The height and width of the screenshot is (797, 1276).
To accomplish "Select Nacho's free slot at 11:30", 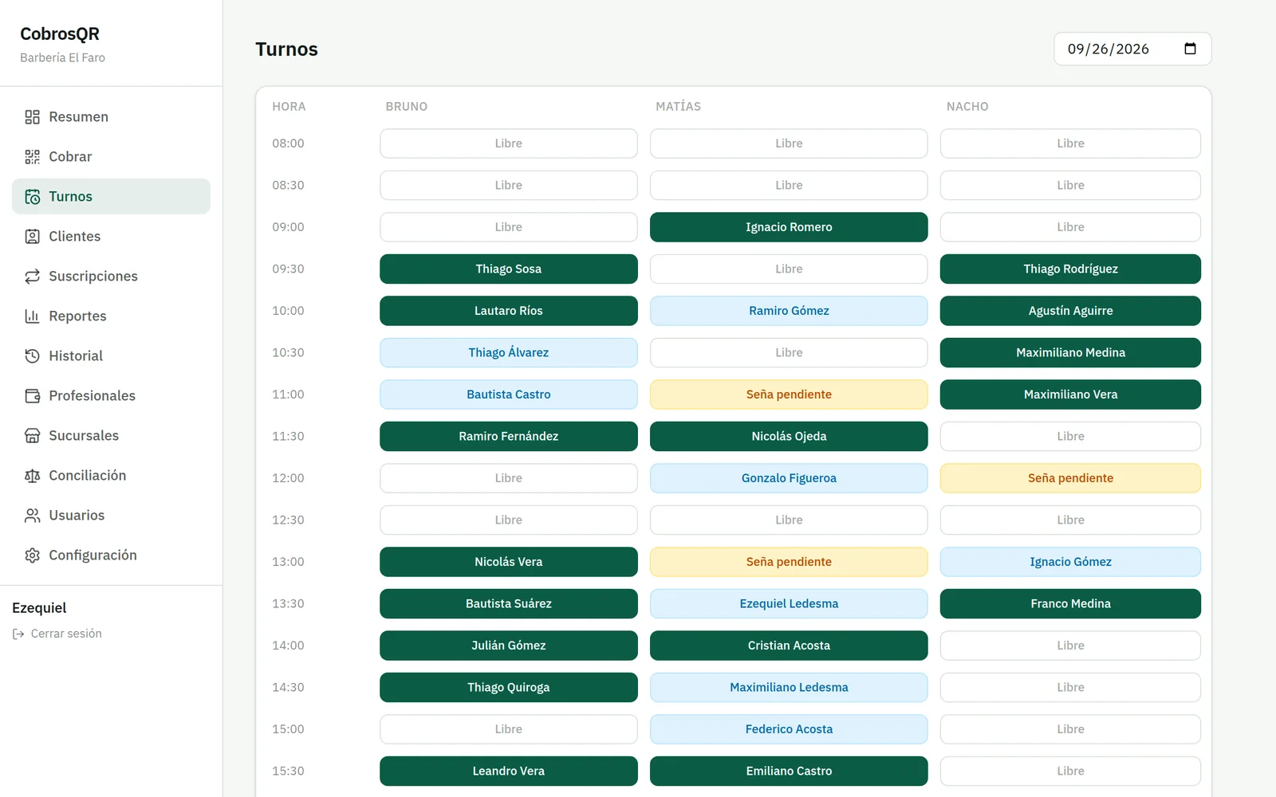I will (x=1070, y=436).
